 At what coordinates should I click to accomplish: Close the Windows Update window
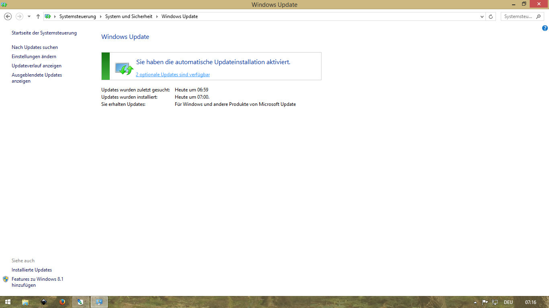(539, 4)
